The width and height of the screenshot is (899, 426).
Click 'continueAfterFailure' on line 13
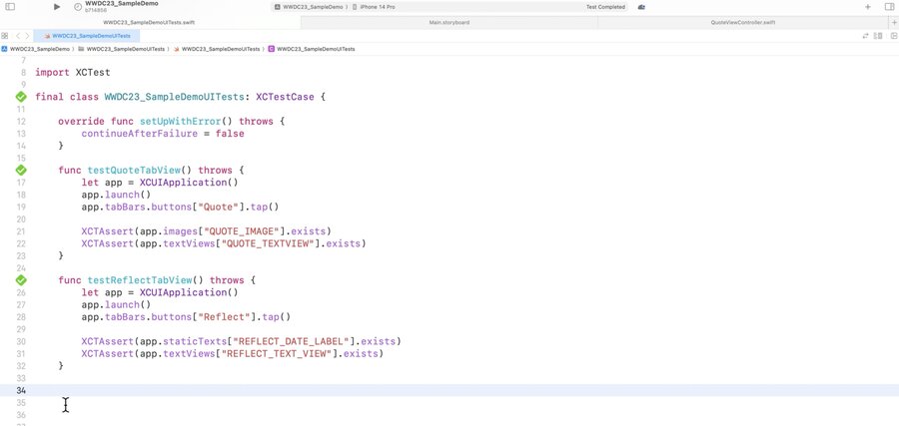pos(138,134)
